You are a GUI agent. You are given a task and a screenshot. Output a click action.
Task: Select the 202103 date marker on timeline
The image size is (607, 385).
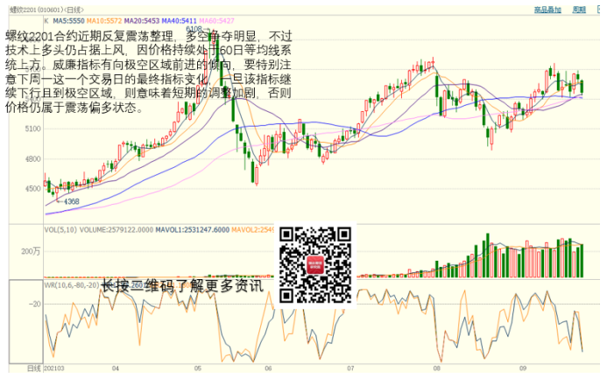[54, 367]
